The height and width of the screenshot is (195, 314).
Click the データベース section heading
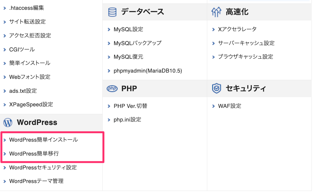(142, 12)
